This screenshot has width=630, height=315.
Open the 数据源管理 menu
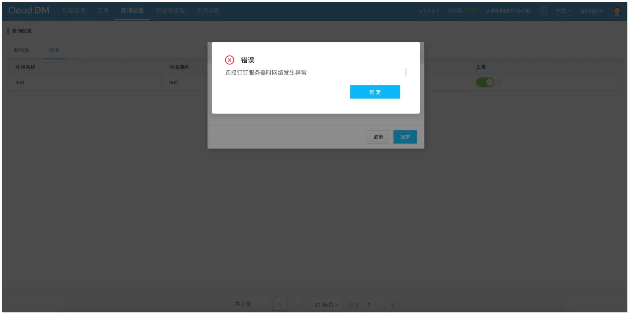170,11
